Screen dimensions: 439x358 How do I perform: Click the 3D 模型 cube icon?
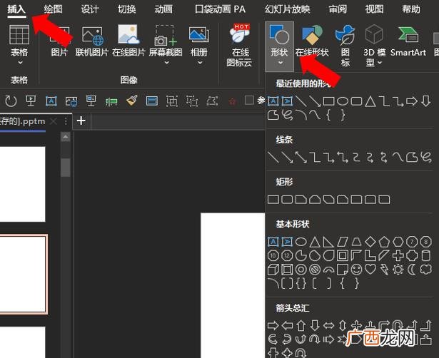(x=374, y=34)
